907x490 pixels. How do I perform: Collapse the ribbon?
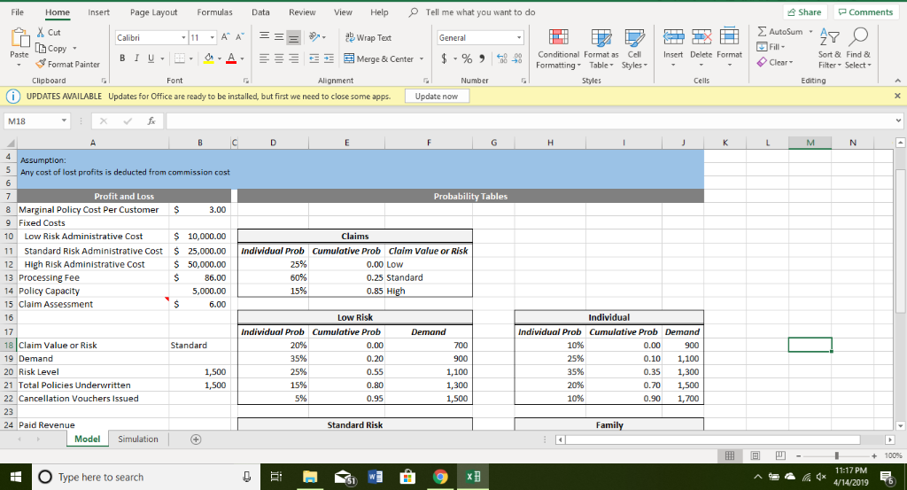point(897,81)
